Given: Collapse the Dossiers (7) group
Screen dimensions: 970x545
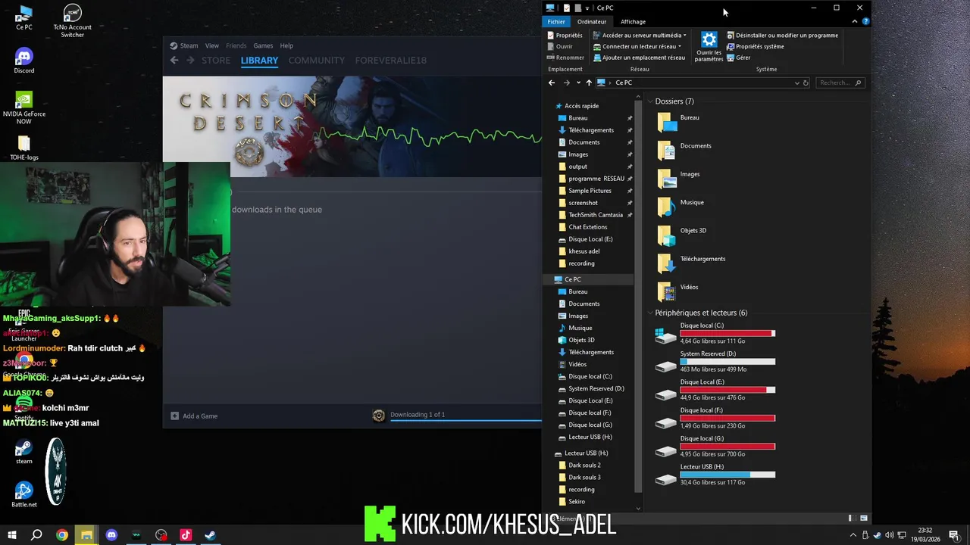Looking at the screenshot, I should pos(650,101).
